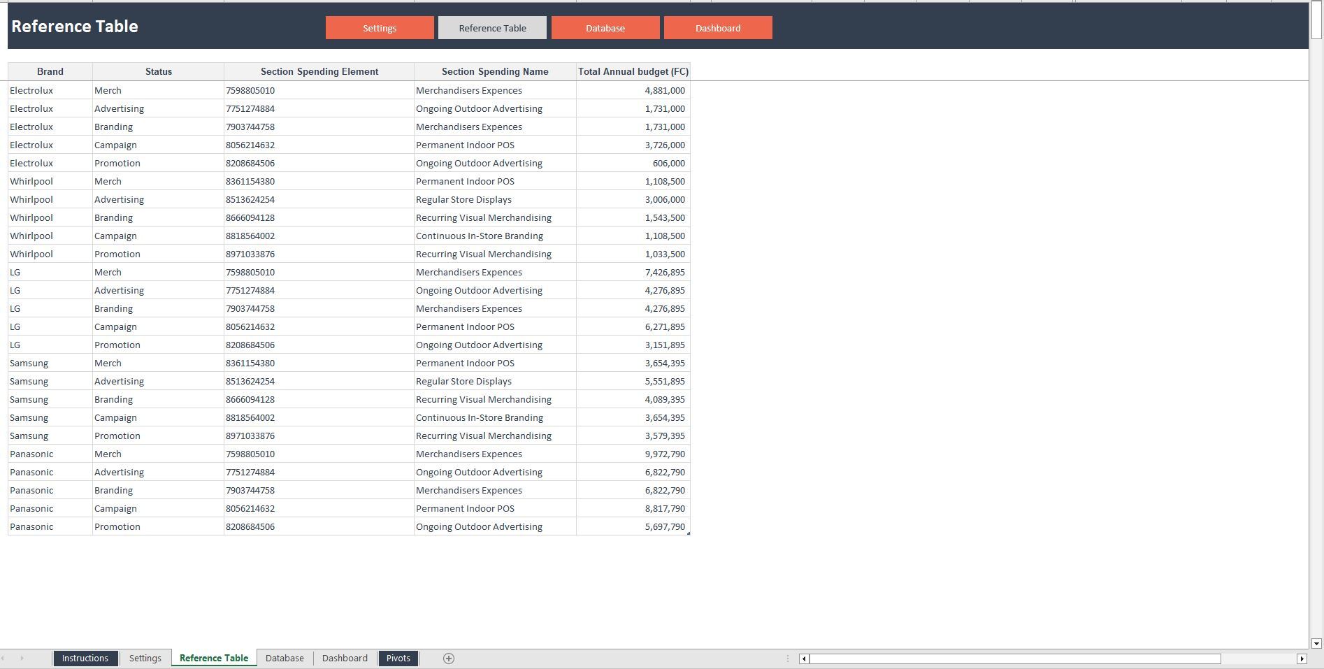Select Permanent Indoor POS in Panasonic row
Viewport: 1324px width, 669px height.
point(495,508)
